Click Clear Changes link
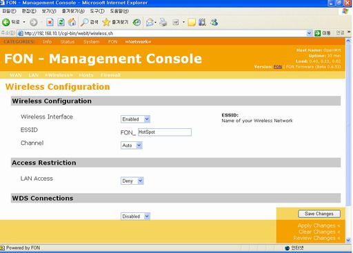353x253 pixels. tap(319, 232)
